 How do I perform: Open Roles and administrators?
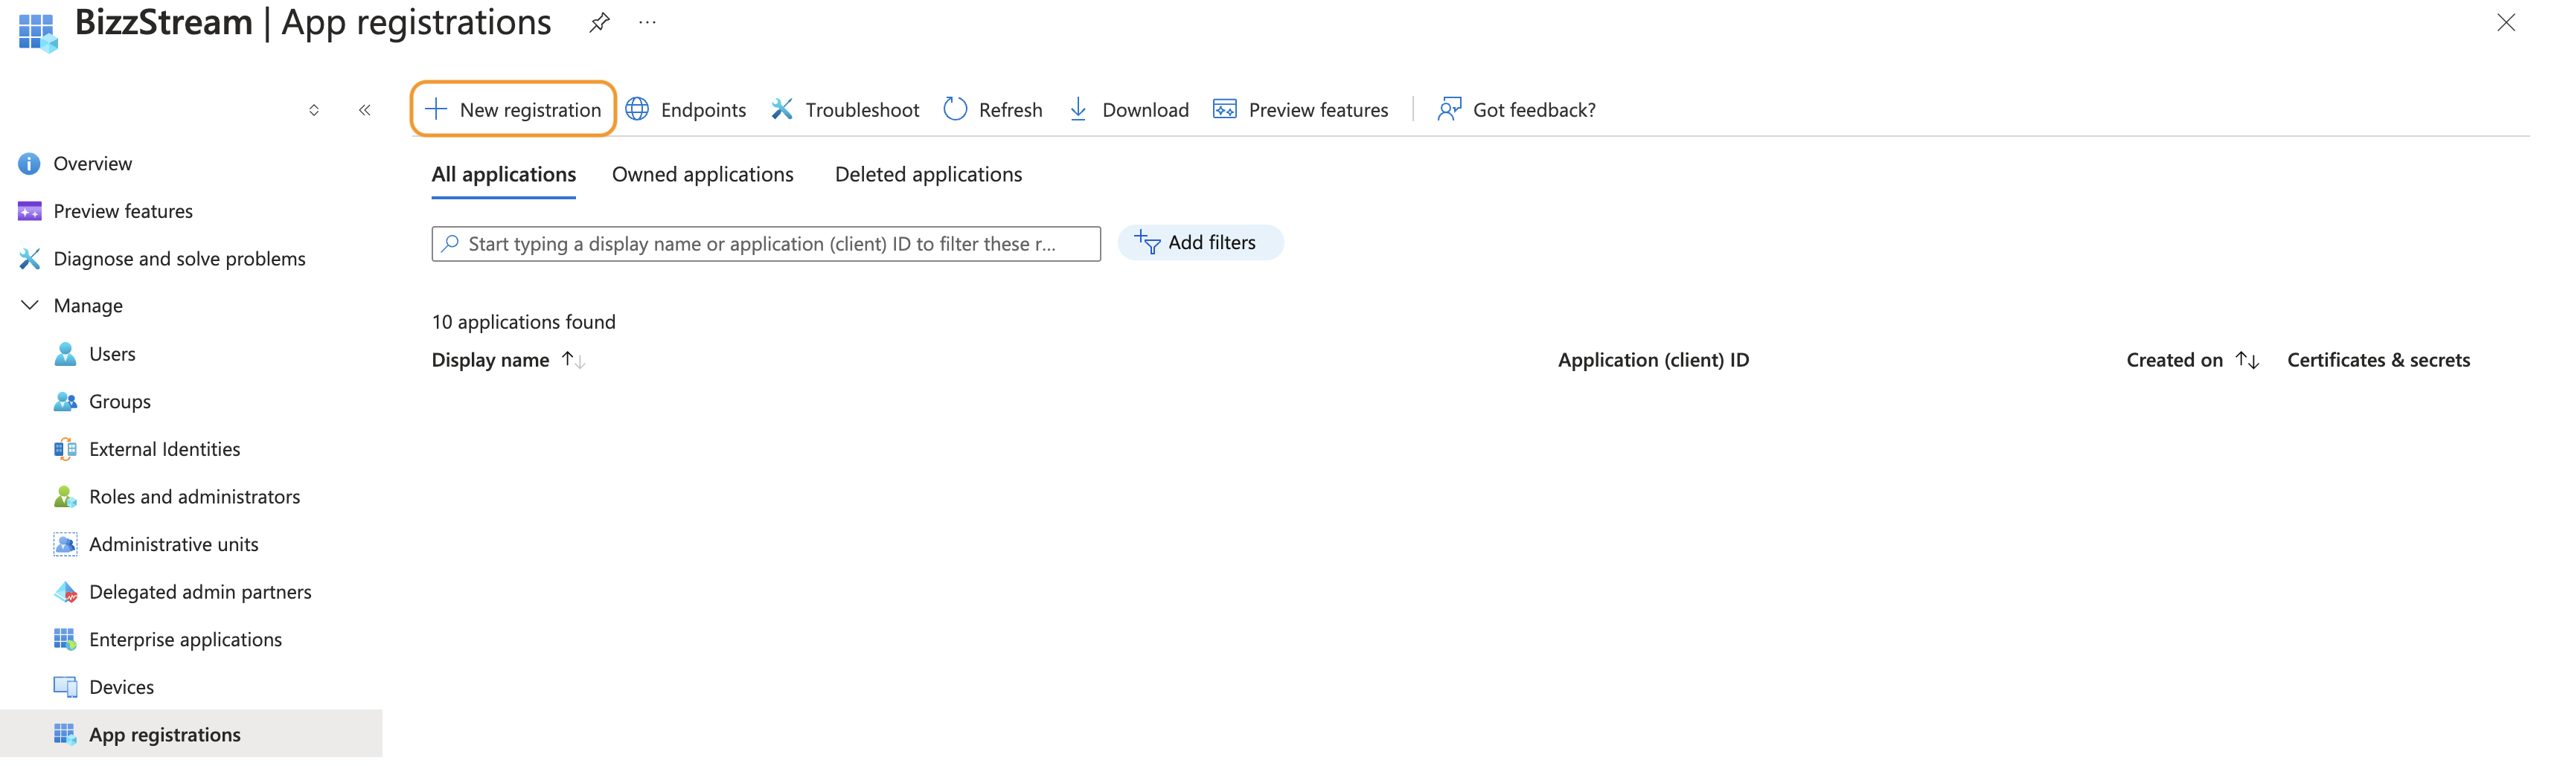pyautogui.click(x=193, y=498)
